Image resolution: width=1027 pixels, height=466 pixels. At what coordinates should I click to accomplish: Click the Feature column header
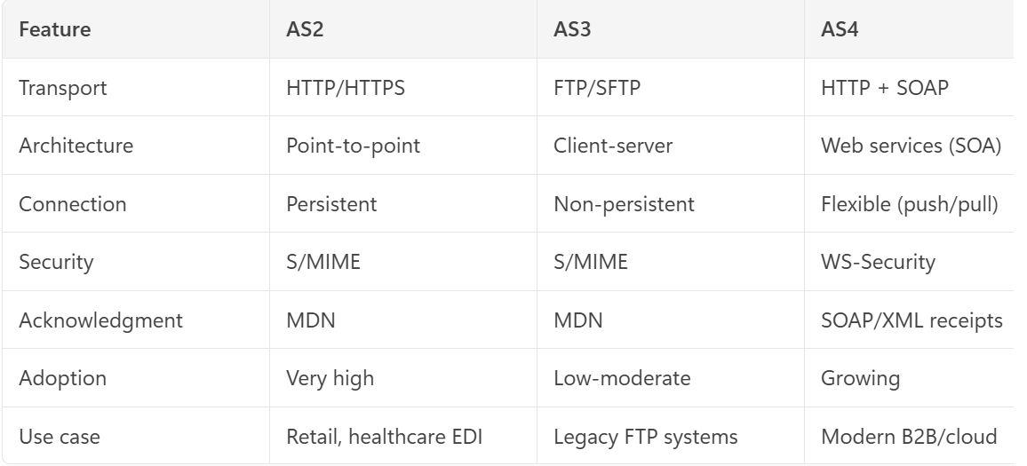coord(55,29)
